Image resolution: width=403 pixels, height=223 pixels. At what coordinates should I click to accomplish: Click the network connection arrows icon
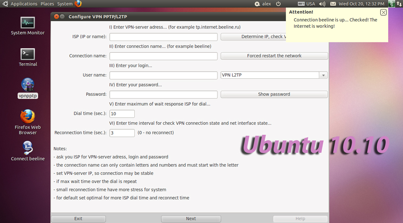(399, 4)
